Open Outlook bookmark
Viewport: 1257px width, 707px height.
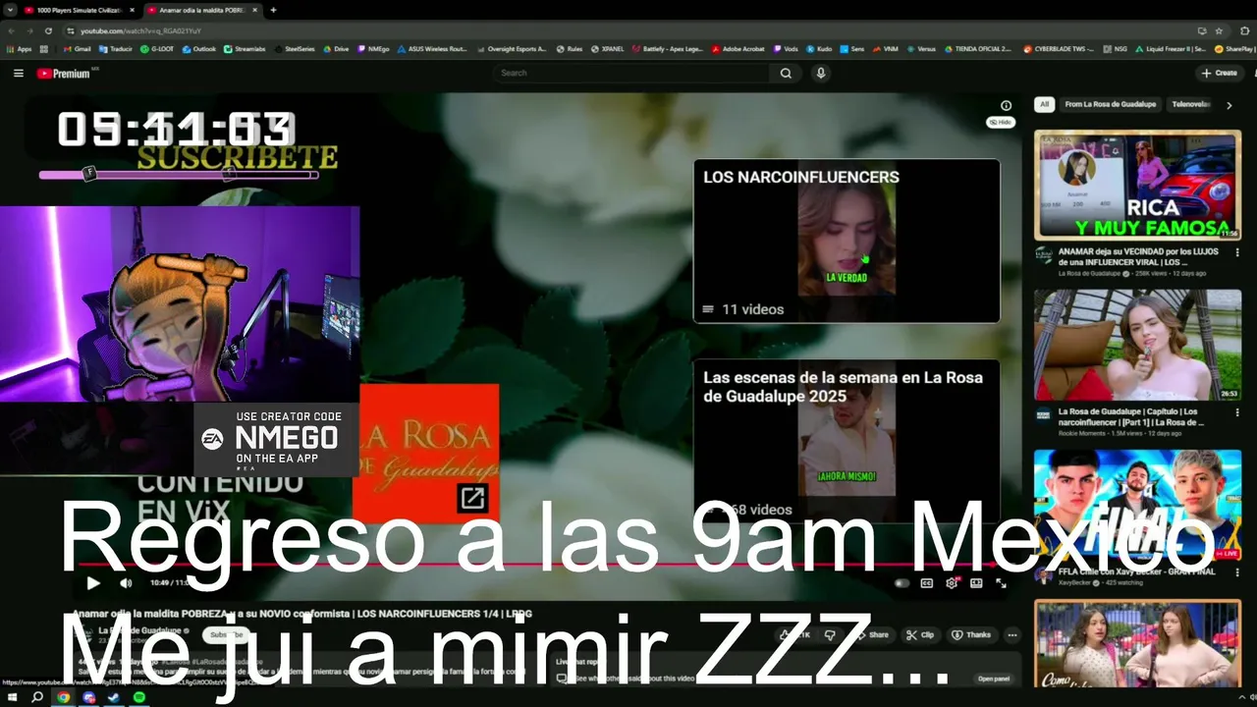click(x=198, y=48)
